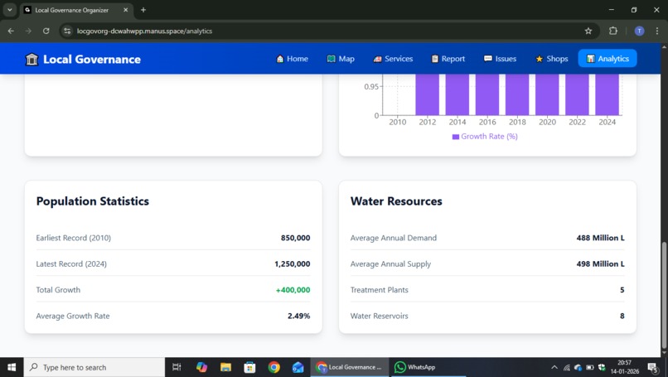
Task: Click the taskbar search box
Action: tap(94, 367)
